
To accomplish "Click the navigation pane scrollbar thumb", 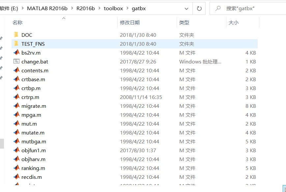I will (2, 144).
